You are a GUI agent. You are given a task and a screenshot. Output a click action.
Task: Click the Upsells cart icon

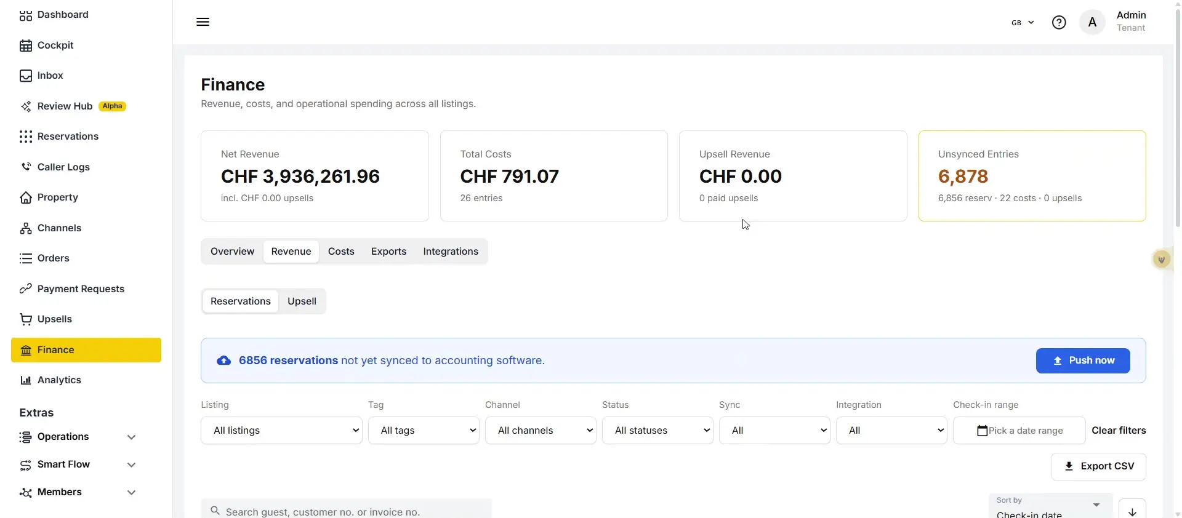pyautogui.click(x=25, y=319)
